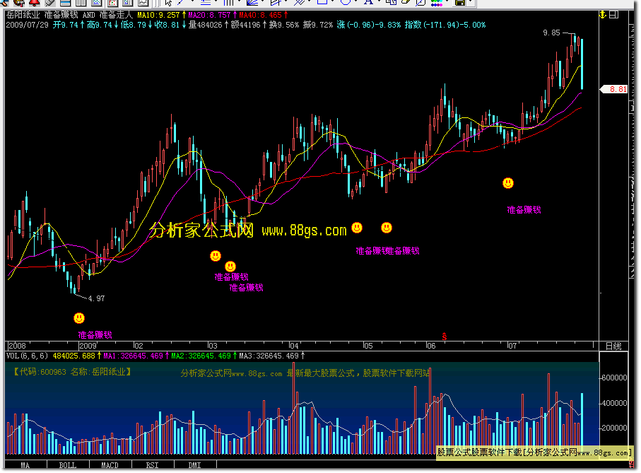Click the floppy disk save icon
Image resolution: width=641 pixels, height=473 pixels.
click(x=460, y=2)
